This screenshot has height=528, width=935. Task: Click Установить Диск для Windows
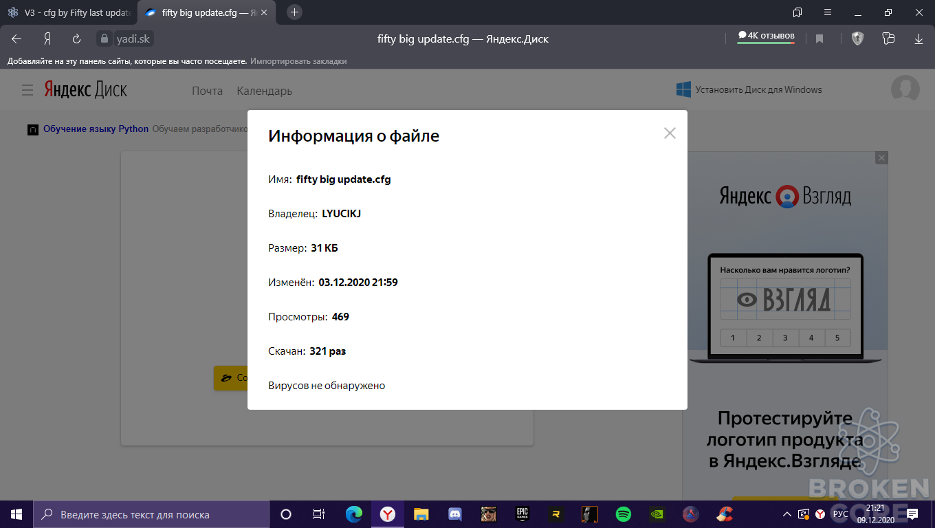click(x=749, y=89)
